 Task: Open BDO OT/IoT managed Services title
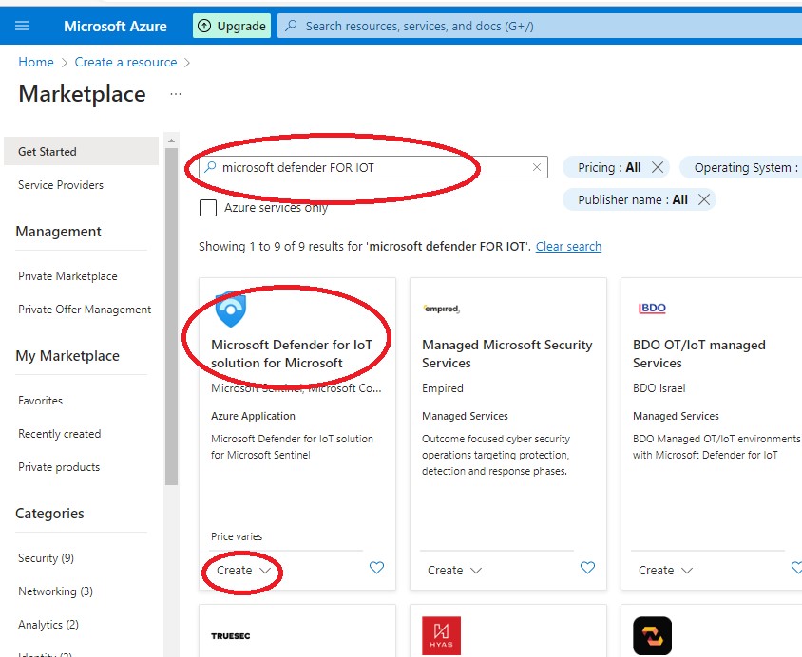tap(699, 353)
